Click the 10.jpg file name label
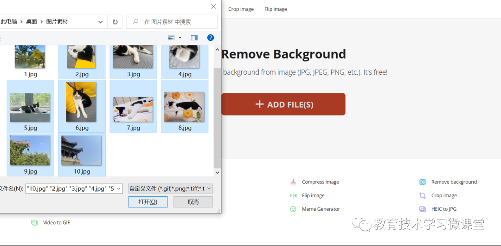 point(82,171)
